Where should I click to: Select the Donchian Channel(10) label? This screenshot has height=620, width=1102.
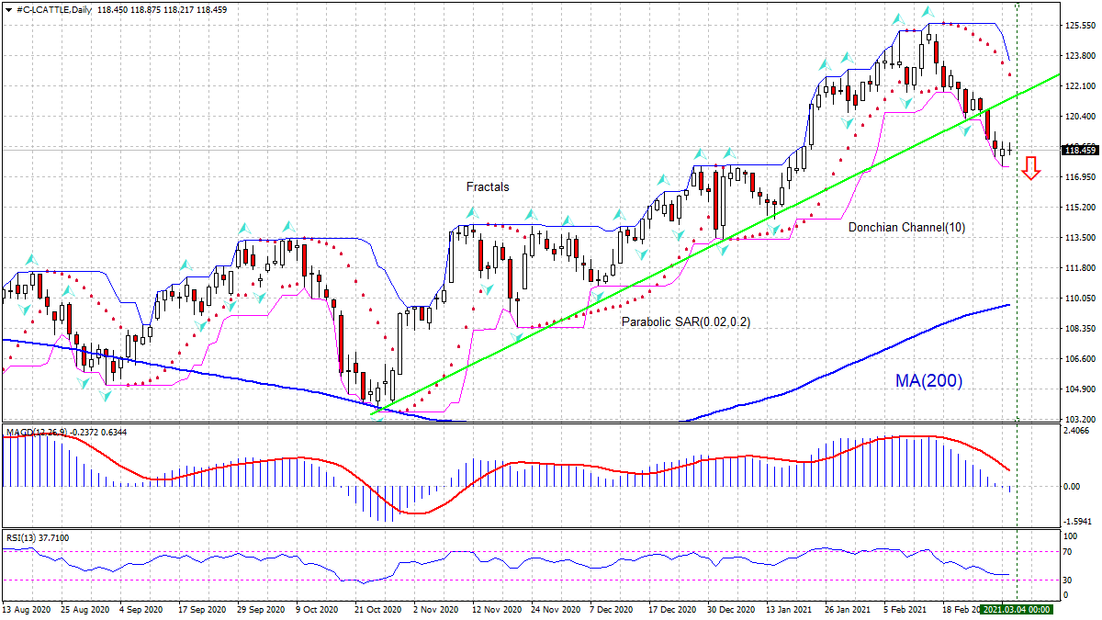(x=906, y=227)
